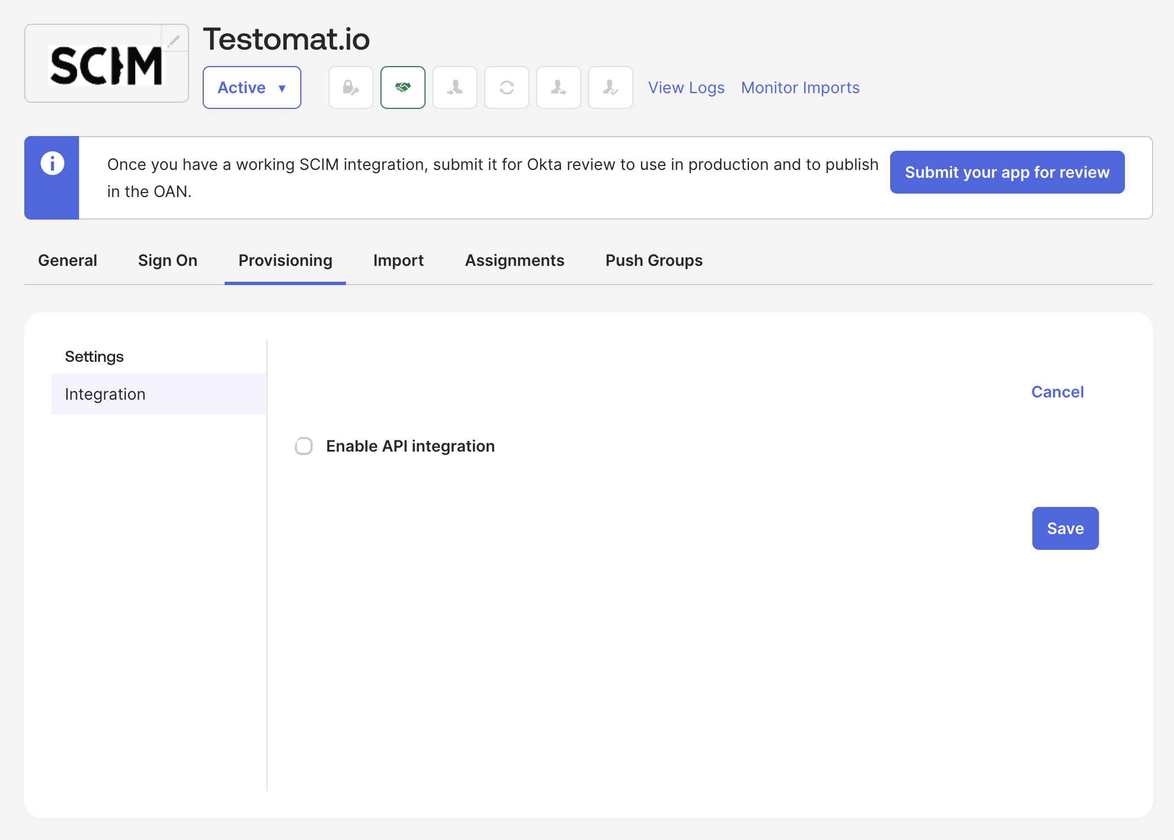Click the user verification check icon
The width and height of the screenshot is (1174, 840).
[x=610, y=88]
